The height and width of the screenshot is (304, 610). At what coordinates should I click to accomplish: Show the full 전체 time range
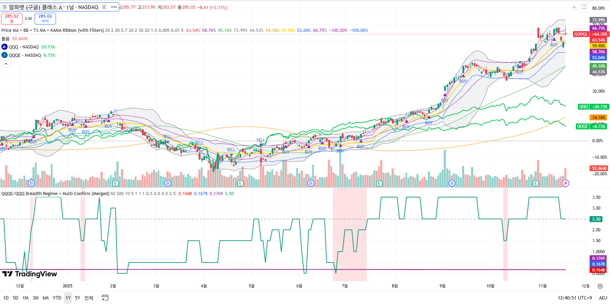[x=89, y=298]
